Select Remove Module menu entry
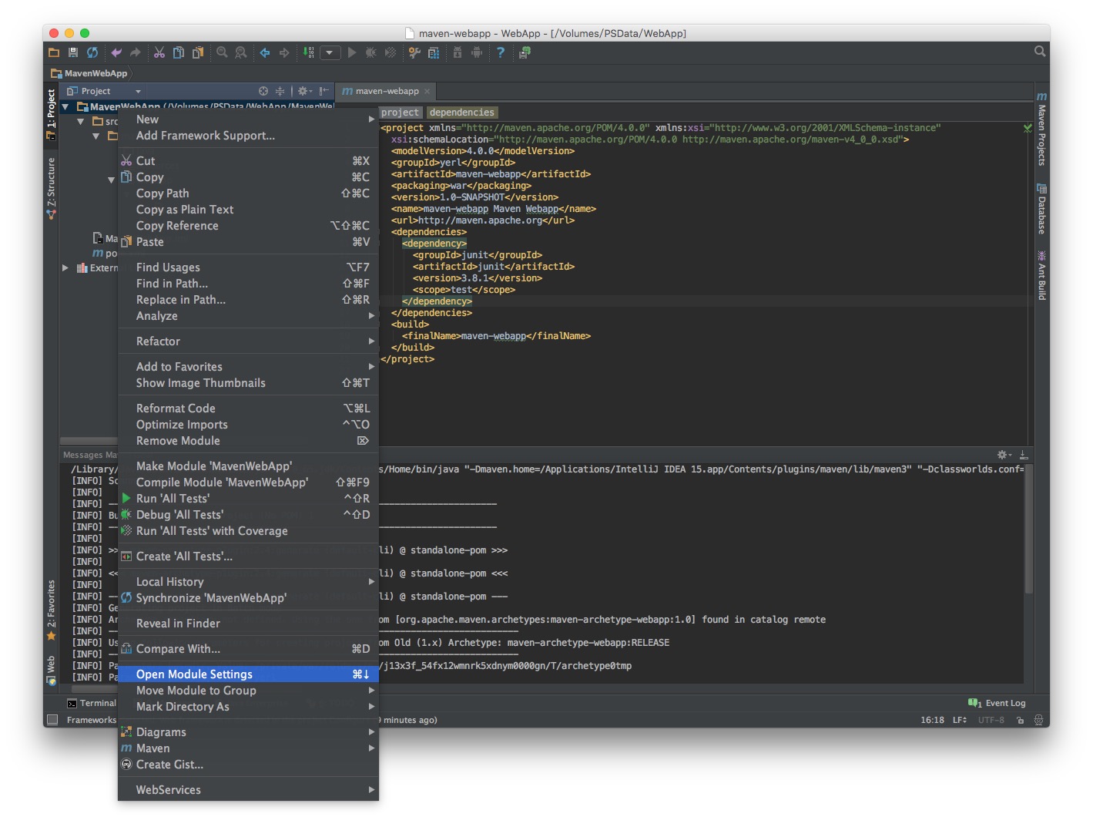This screenshot has width=1093, height=817. coord(248,441)
